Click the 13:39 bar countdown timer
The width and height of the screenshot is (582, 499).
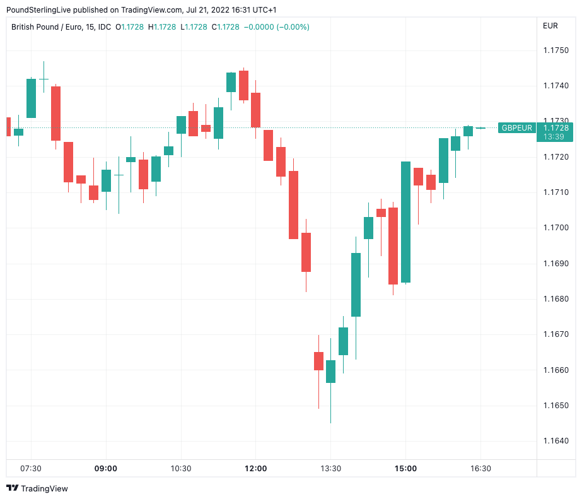click(x=556, y=137)
